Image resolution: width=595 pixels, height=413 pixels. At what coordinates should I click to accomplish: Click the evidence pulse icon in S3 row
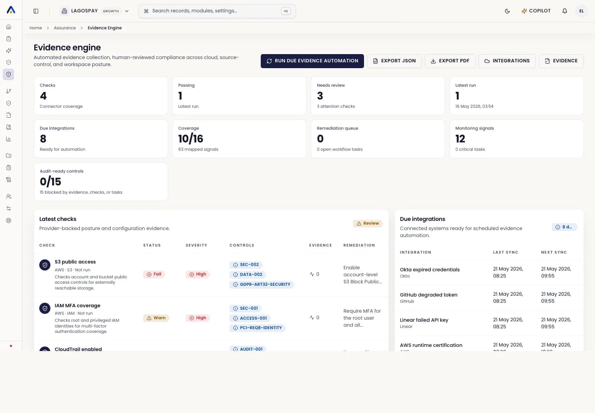point(312,274)
